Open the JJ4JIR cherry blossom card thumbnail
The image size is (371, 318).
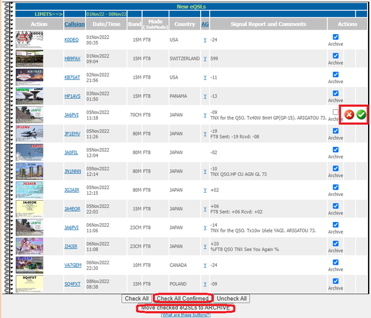pos(30,246)
